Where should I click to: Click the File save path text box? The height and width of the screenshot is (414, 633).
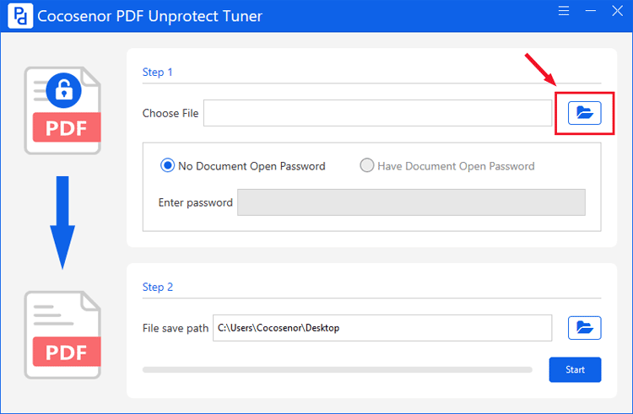click(381, 328)
